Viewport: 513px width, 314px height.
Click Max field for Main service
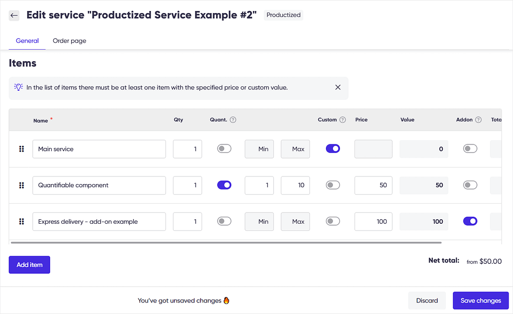(x=295, y=149)
